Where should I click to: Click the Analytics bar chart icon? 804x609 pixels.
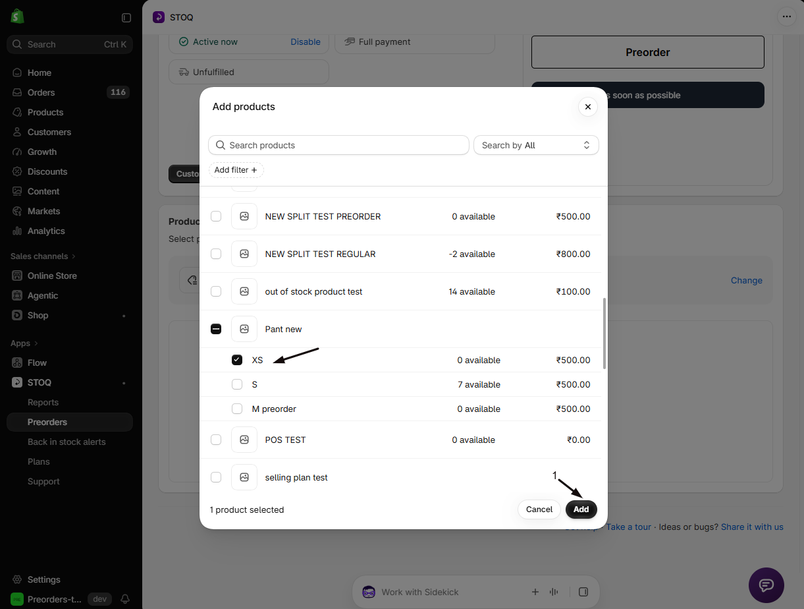(17, 231)
